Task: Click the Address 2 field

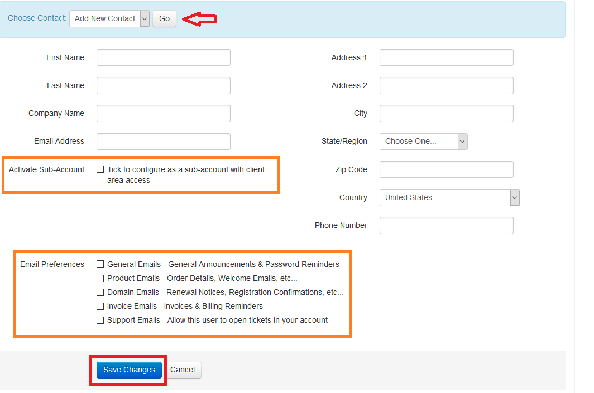Action: (x=446, y=85)
